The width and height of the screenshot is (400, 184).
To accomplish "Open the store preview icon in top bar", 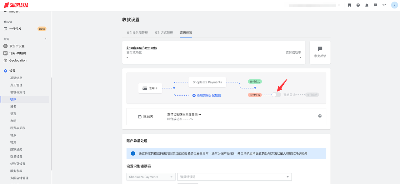I will [x=349, y=5].
